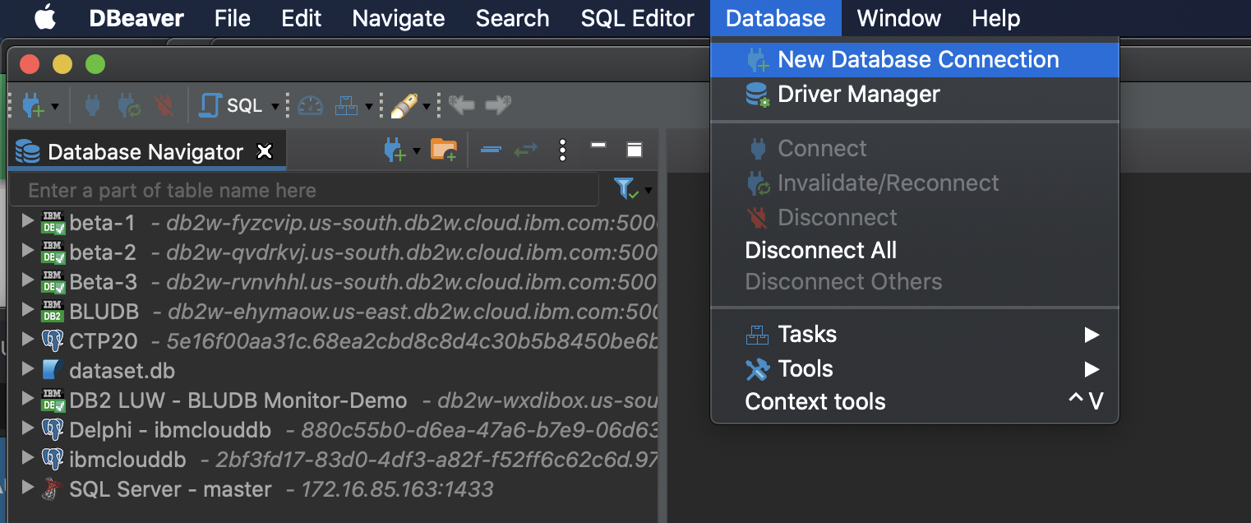Open the dropdown beside the toolbar tasks icon
This screenshot has width=1251, height=523.
click(x=369, y=106)
